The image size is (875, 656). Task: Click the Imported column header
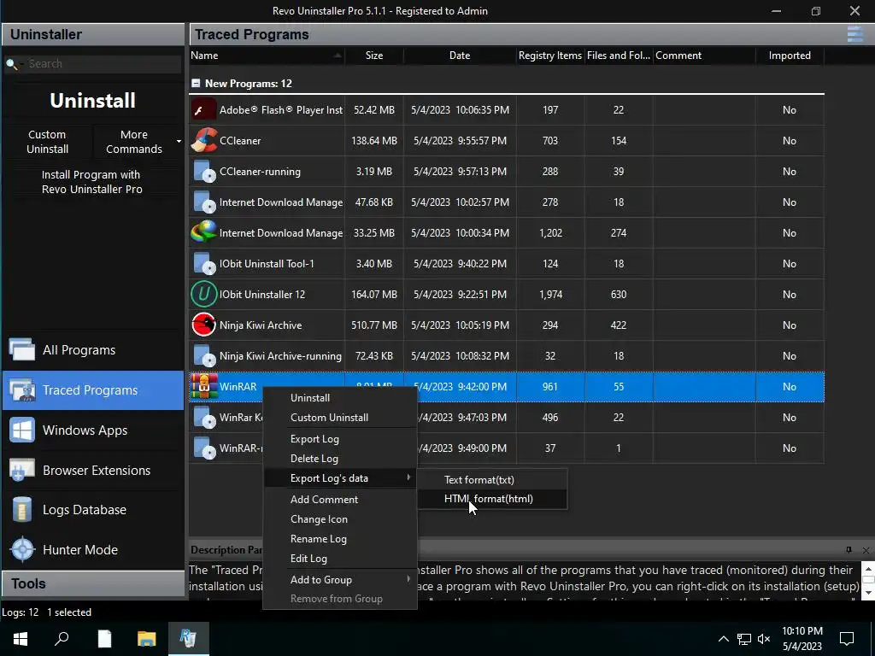coord(790,56)
